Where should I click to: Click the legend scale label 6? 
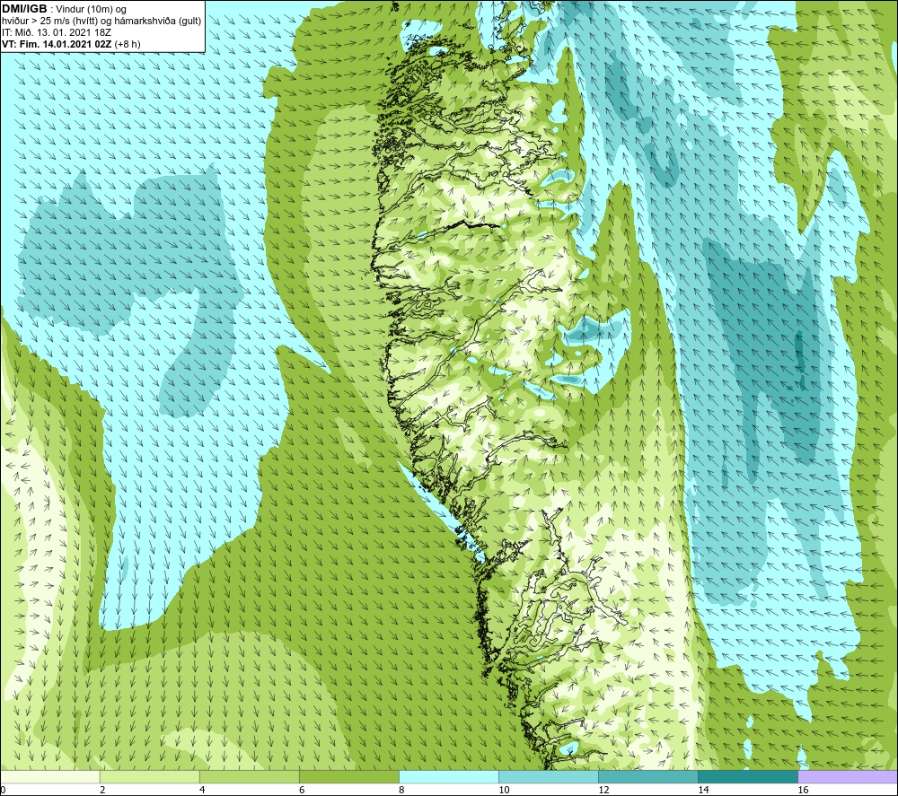(302, 790)
